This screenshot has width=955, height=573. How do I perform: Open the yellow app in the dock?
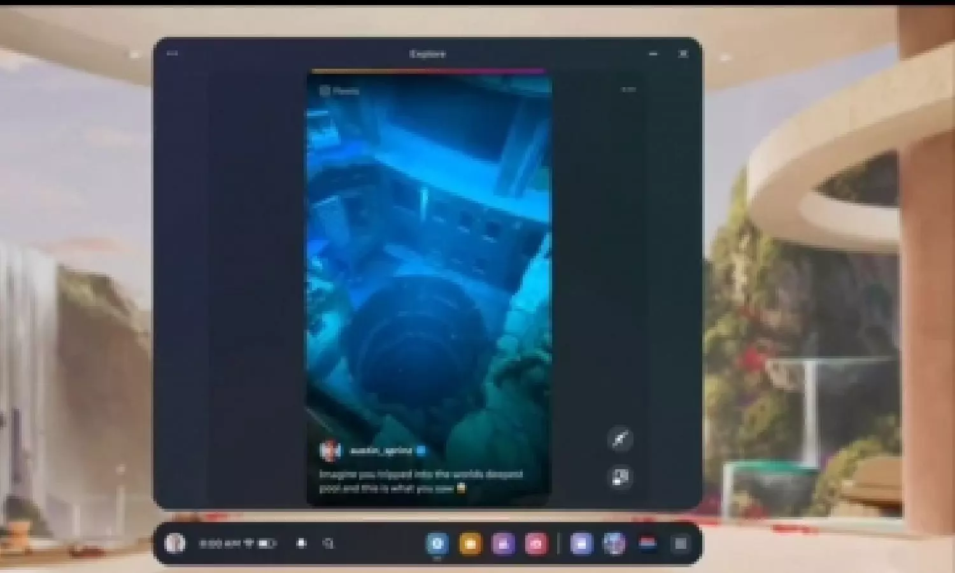[x=470, y=543]
